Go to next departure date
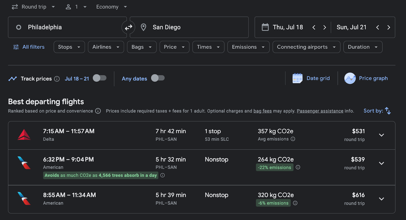The height and width of the screenshot is (220, 406). click(325, 27)
